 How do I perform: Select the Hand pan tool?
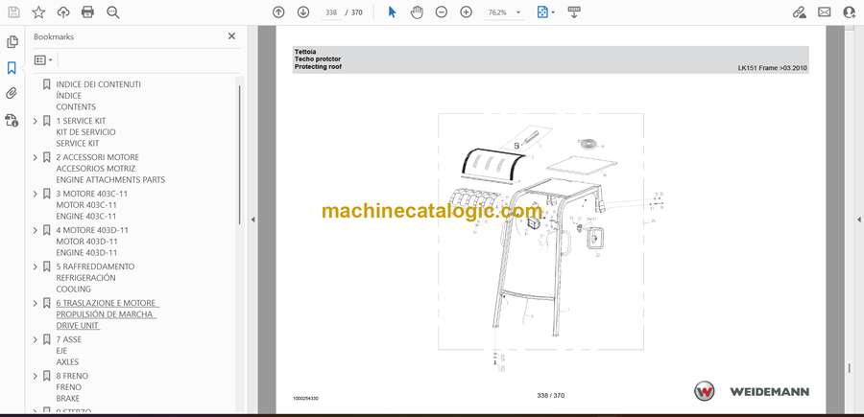point(417,12)
